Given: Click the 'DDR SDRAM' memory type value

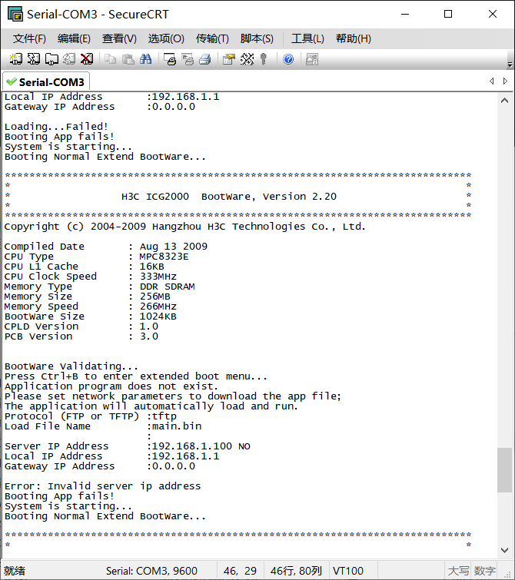Looking at the screenshot, I should 168,287.
